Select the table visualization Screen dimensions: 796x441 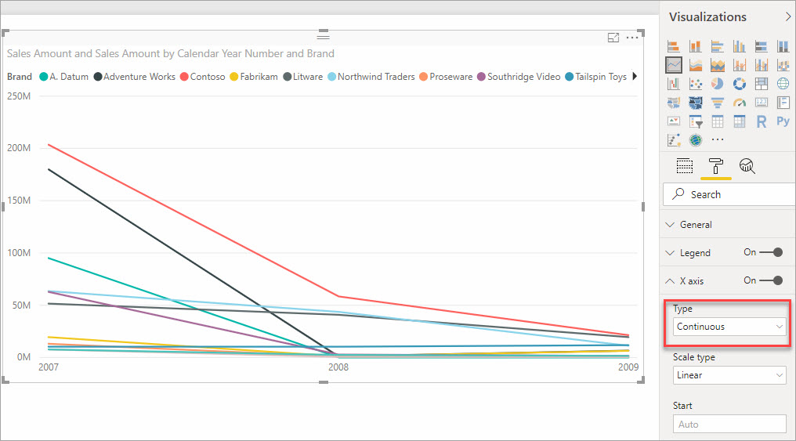coord(718,121)
